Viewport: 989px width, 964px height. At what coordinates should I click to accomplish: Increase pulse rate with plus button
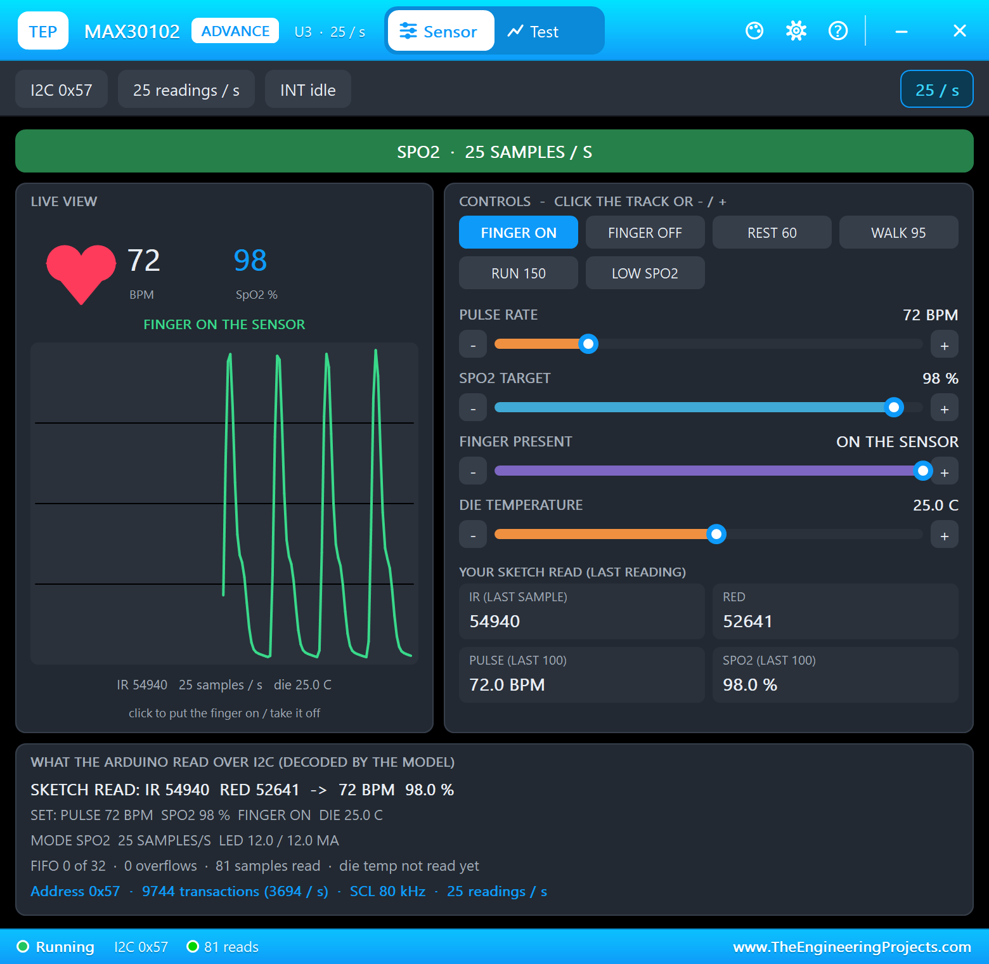[945, 344]
